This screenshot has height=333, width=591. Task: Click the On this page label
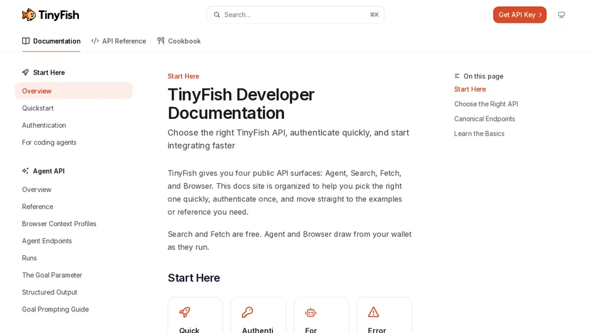click(x=483, y=76)
